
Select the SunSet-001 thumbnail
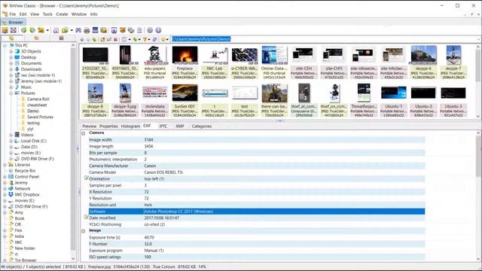coord(185,100)
